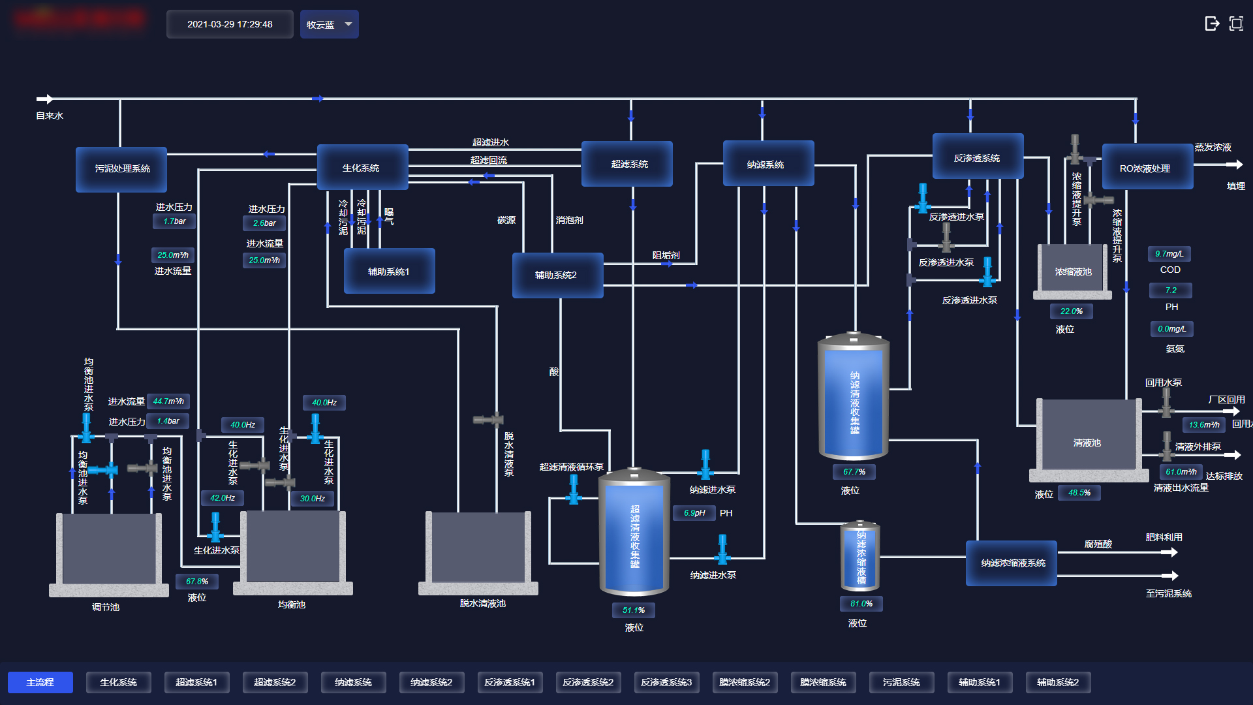Viewport: 1253px width, 705px height.
Task: Click the bottom 反渗透进水泵 blue pump
Action: click(987, 272)
